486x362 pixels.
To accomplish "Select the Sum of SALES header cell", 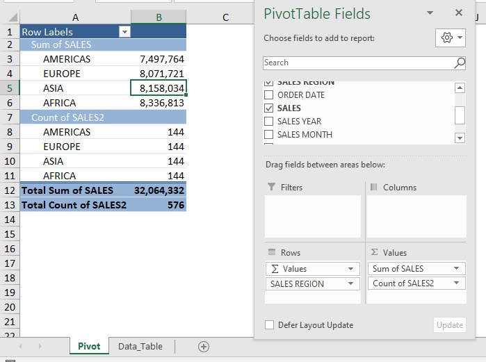I will 75,44.
